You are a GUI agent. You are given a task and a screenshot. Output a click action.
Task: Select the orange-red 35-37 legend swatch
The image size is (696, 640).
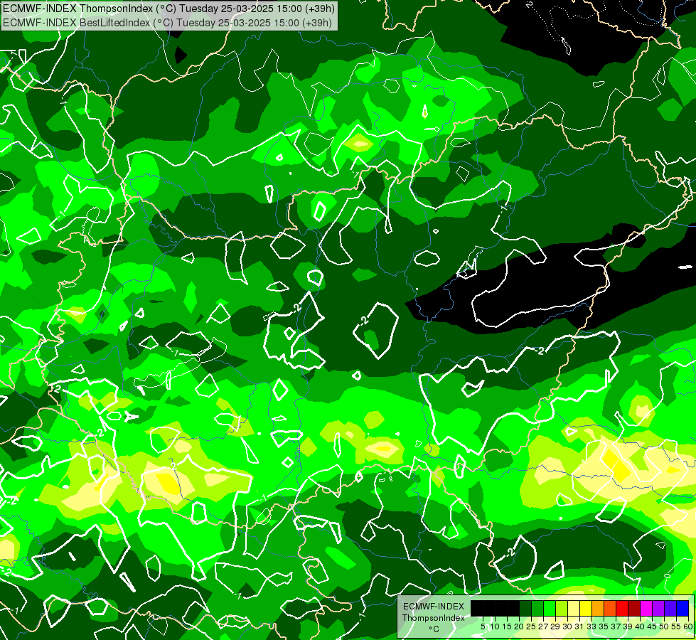tap(610, 608)
